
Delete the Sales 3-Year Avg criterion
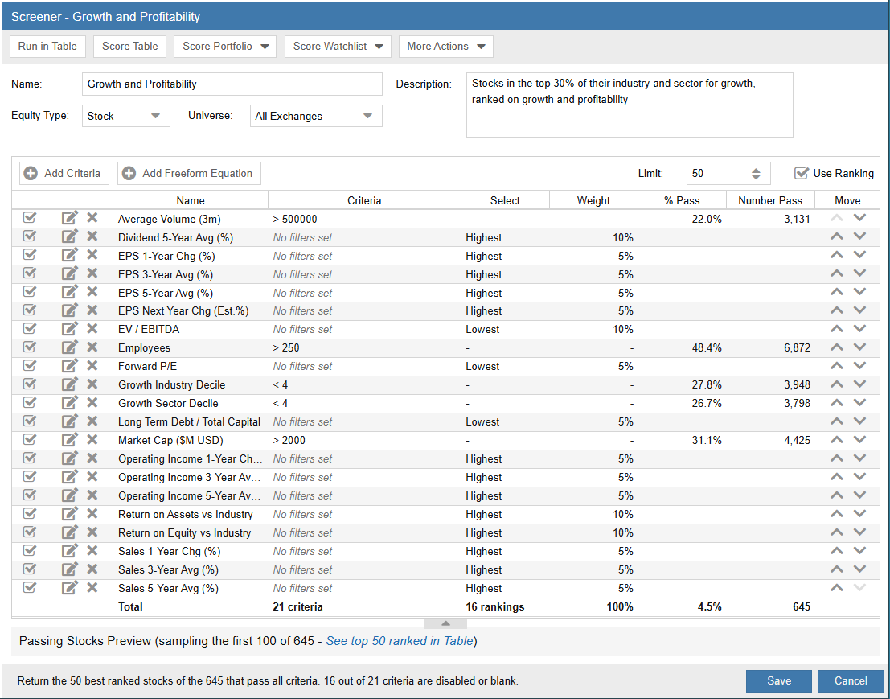coord(92,569)
